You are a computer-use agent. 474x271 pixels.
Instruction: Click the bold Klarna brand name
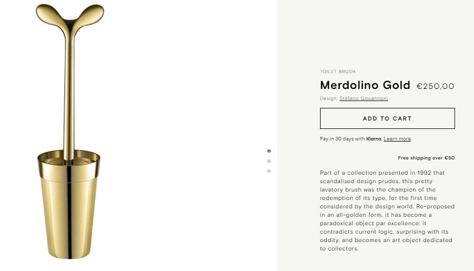(374, 139)
